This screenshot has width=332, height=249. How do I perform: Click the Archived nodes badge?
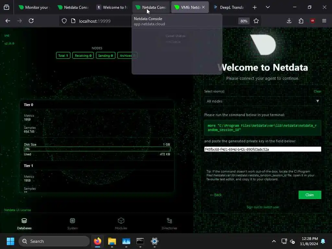click(x=127, y=55)
